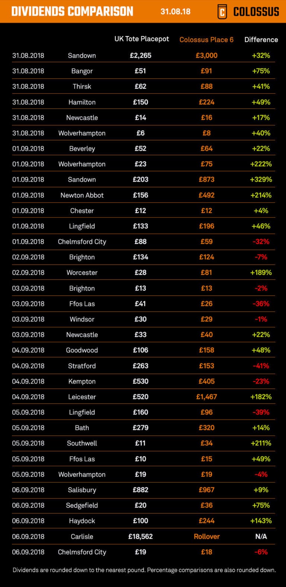The height and width of the screenshot is (587, 286).
Task: Select the Leicester racecourse name
Action: pyautogui.click(x=82, y=397)
